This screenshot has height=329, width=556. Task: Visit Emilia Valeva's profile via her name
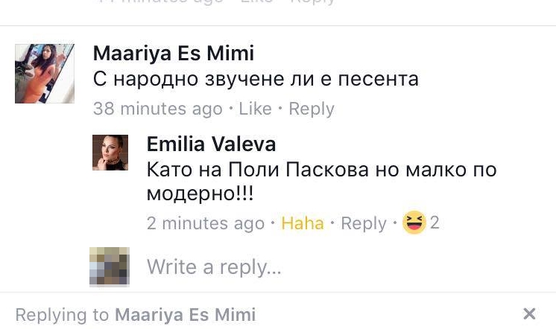click(212, 144)
